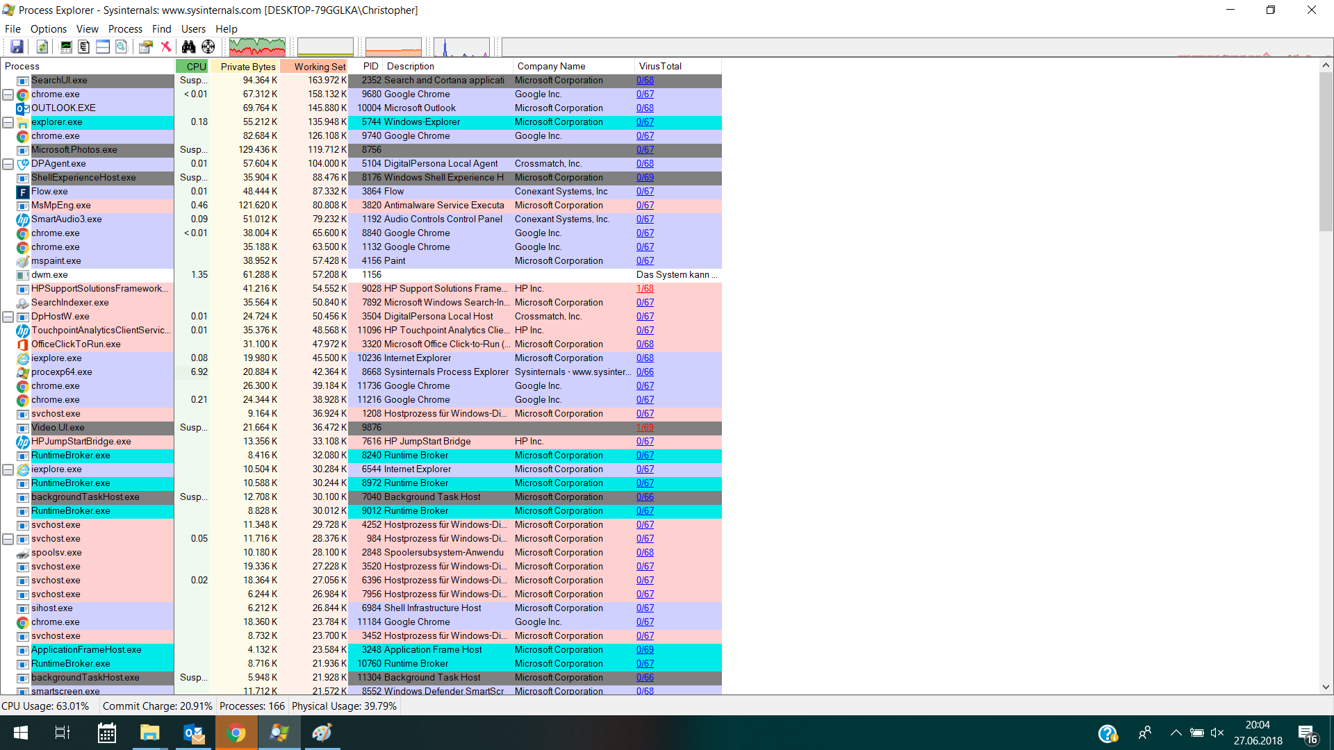
Task: Click the CPU usage history mini graph
Action: tap(257, 47)
